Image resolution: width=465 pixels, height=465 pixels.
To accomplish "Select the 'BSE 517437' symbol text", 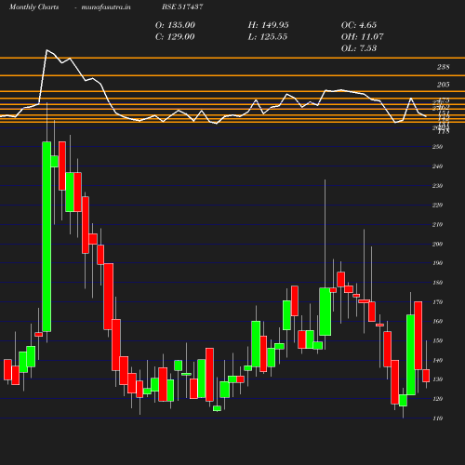I will click(x=182, y=7).
